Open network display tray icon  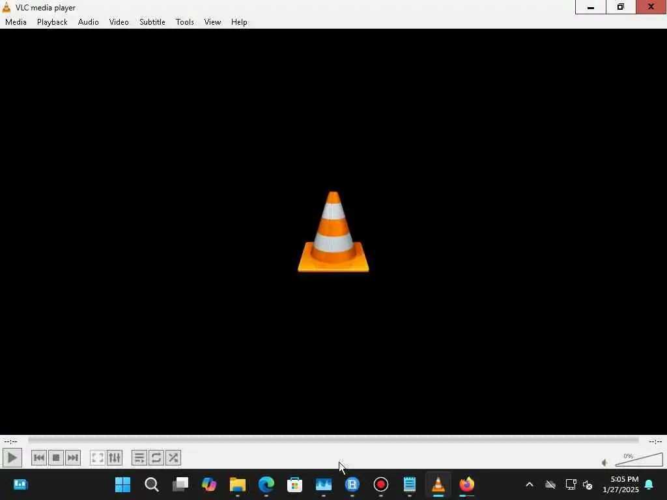point(571,484)
